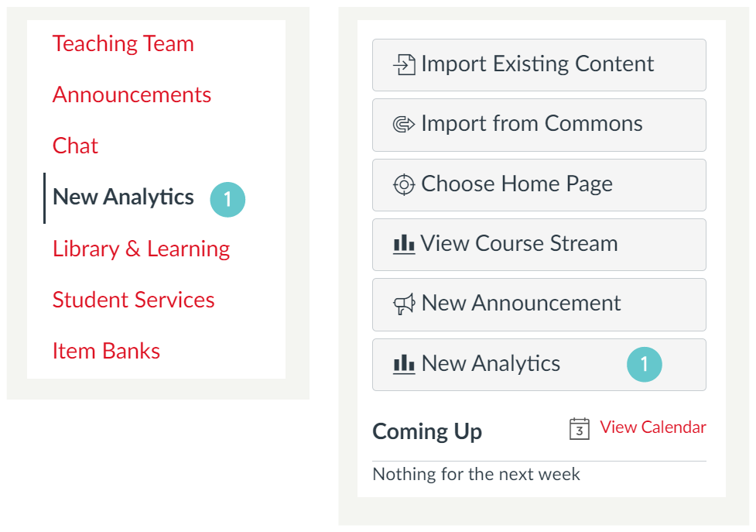Image resolution: width=756 pixels, height=532 pixels.
Task: Click the analytics icon beside View Course Stream
Action: pyautogui.click(x=403, y=245)
